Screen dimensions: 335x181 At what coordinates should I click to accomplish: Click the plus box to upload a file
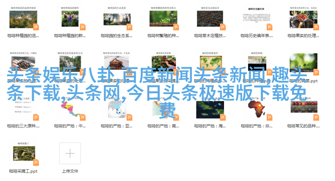point(70,153)
